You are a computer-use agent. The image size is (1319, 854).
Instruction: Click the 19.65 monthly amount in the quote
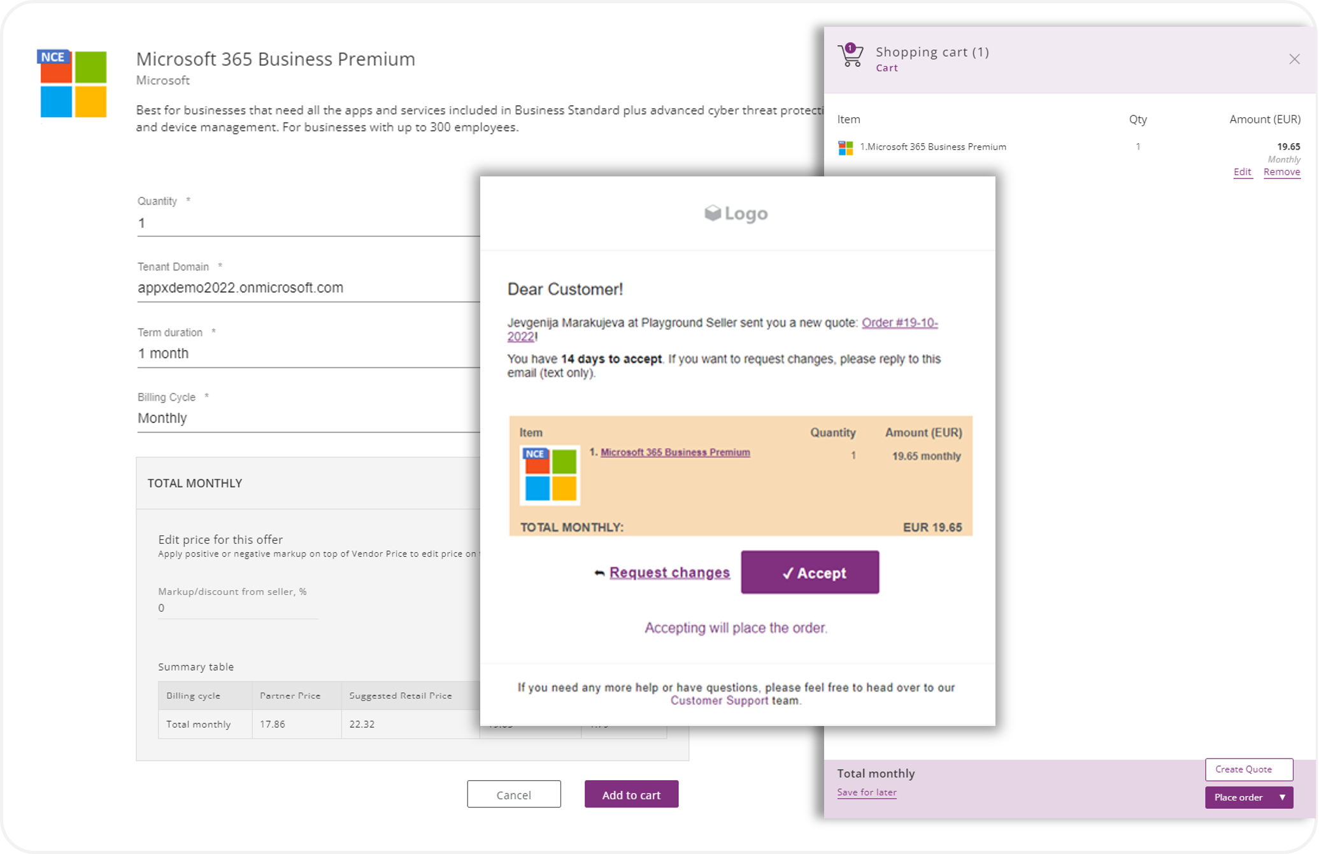coord(926,456)
